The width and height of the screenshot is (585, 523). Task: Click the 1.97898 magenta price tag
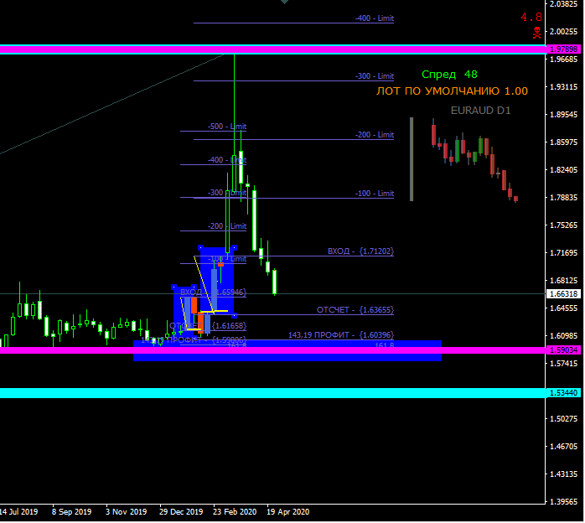564,49
